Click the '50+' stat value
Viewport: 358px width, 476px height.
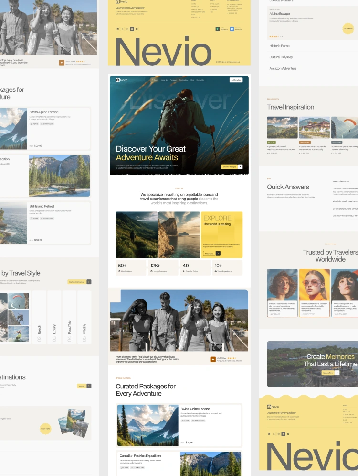point(122,266)
